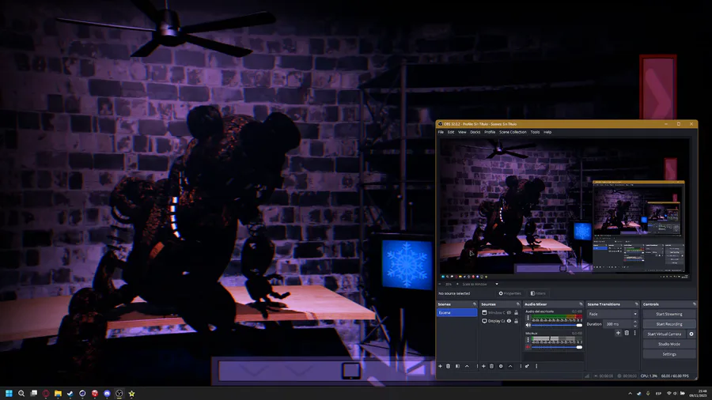Select the Display Capture source row
This screenshot has width=712, height=400.
(499, 321)
